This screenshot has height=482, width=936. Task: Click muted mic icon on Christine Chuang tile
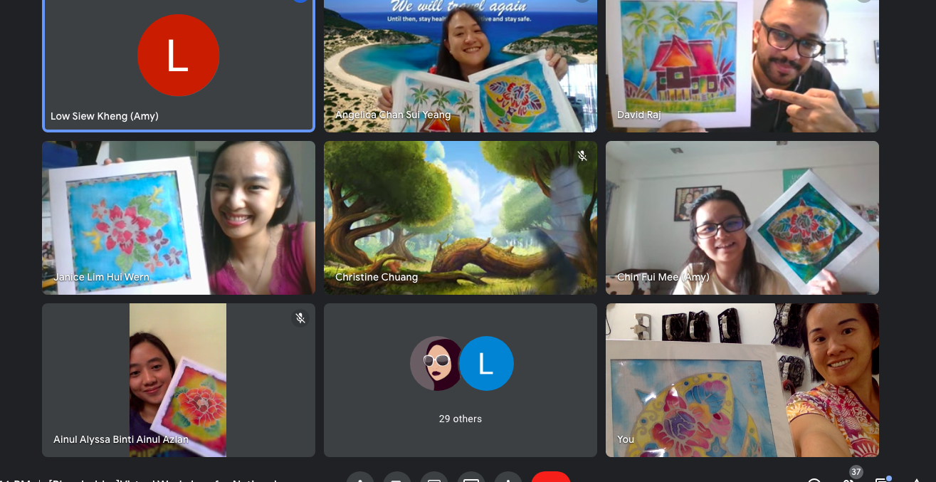582,155
